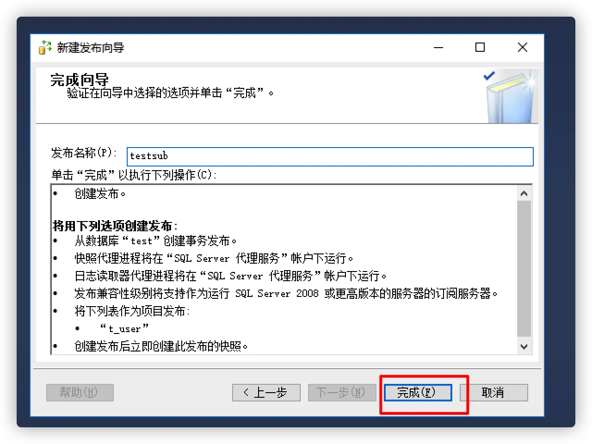Screen dimensions: 592x444
Task: Click the summary list scroll-up arrow
Action: (524, 193)
